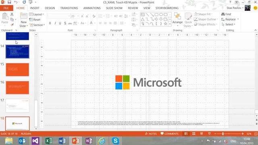Click the Quick Styles icon
Image resolution: width=258 pixels, height=145 pixels.
point(188,17)
